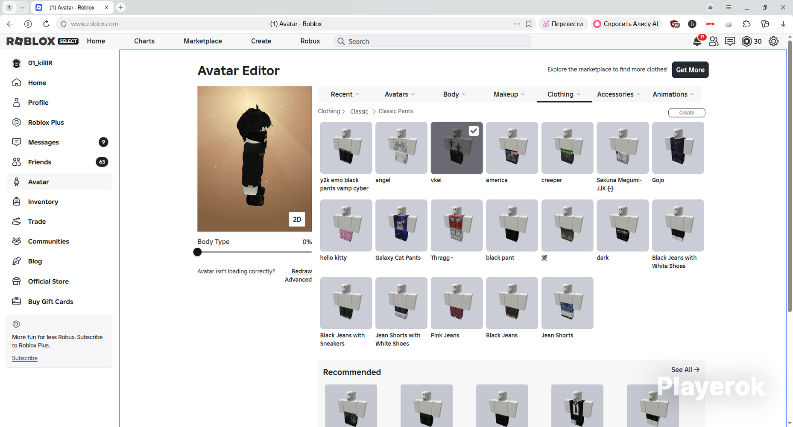
Task: Click the Roblox Plus icon in the sidebar
Action: [x=17, y=122]
